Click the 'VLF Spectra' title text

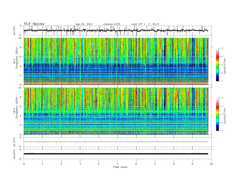34,24
